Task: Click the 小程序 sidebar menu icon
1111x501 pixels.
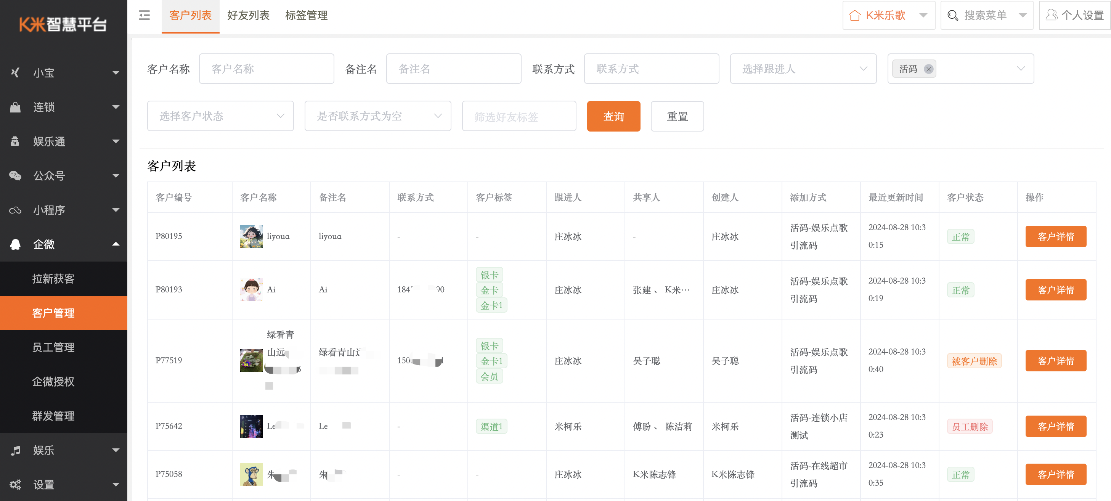Action: pos(17,210)
